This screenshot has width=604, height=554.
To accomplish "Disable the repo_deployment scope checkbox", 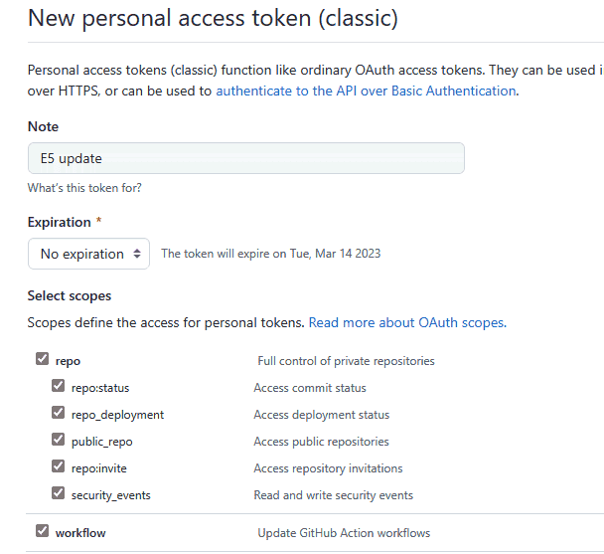I will (x=58, y=414).
